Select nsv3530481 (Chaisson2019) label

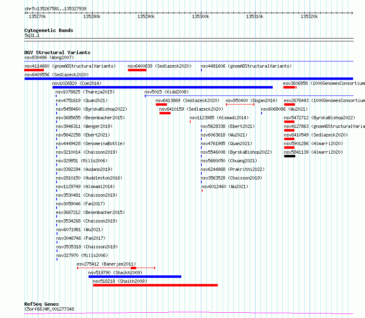click(x=87, y=195)
